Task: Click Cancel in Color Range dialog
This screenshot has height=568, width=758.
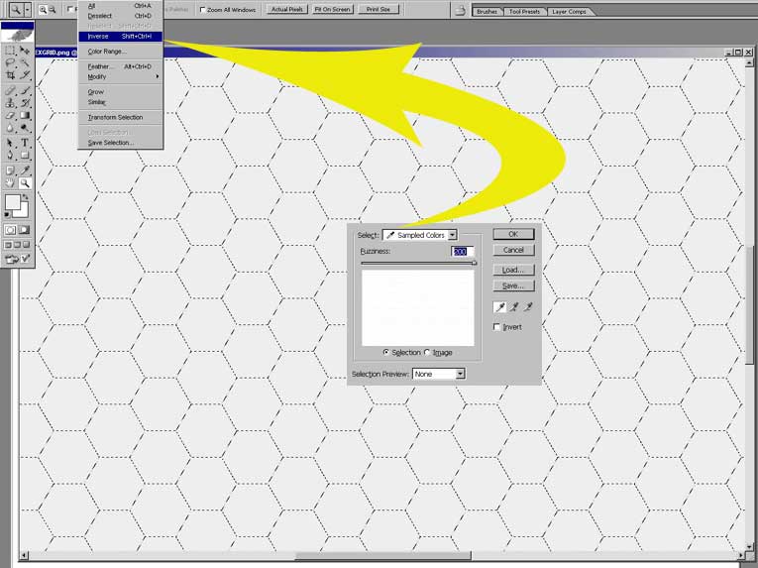Action: coord(513,250)
